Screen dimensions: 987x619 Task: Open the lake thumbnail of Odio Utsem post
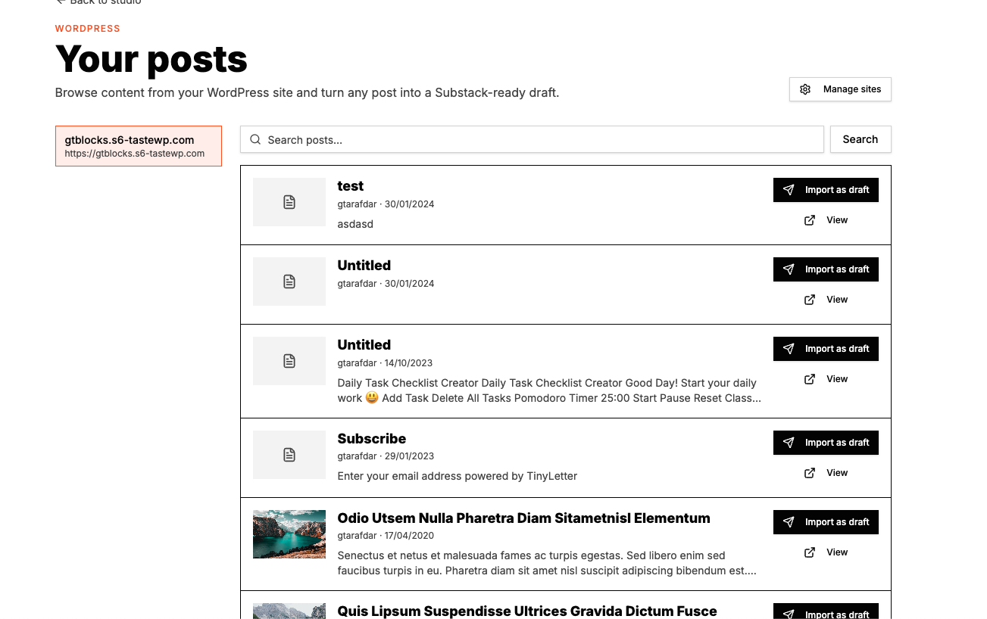[289, 534]
